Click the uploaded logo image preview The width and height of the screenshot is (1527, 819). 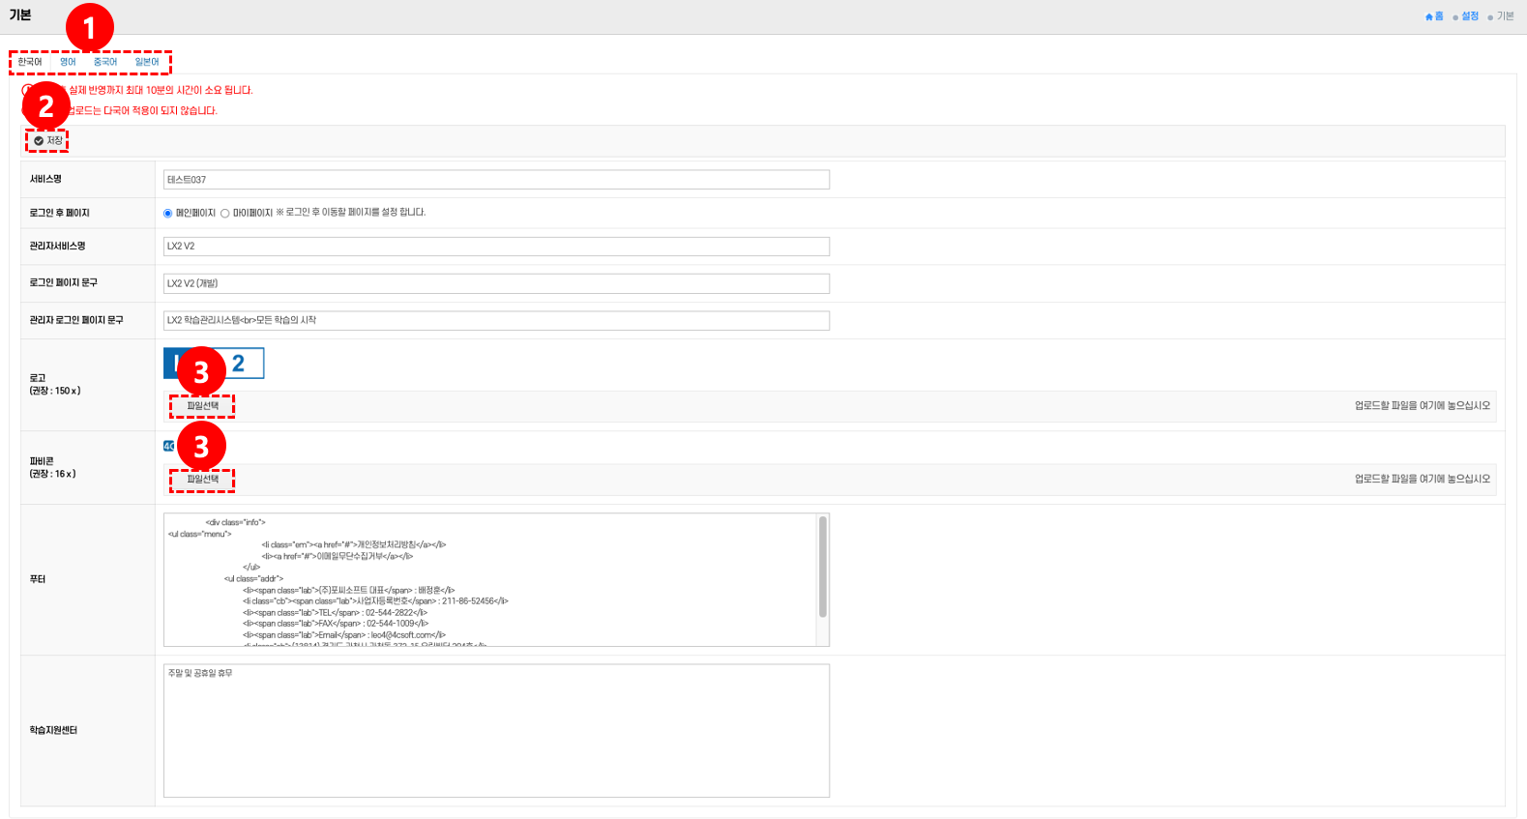pos(244,364)
